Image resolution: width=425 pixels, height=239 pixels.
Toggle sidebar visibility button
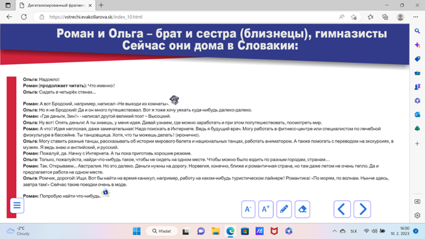417,201
